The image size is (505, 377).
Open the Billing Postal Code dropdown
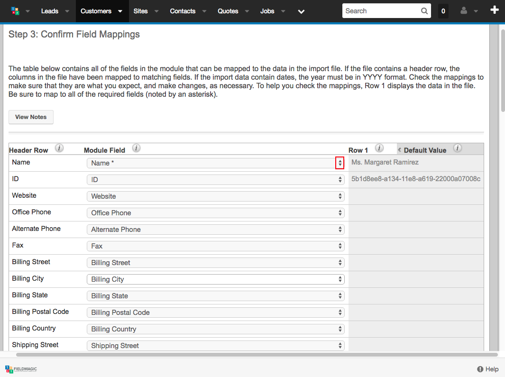[215, 312]
